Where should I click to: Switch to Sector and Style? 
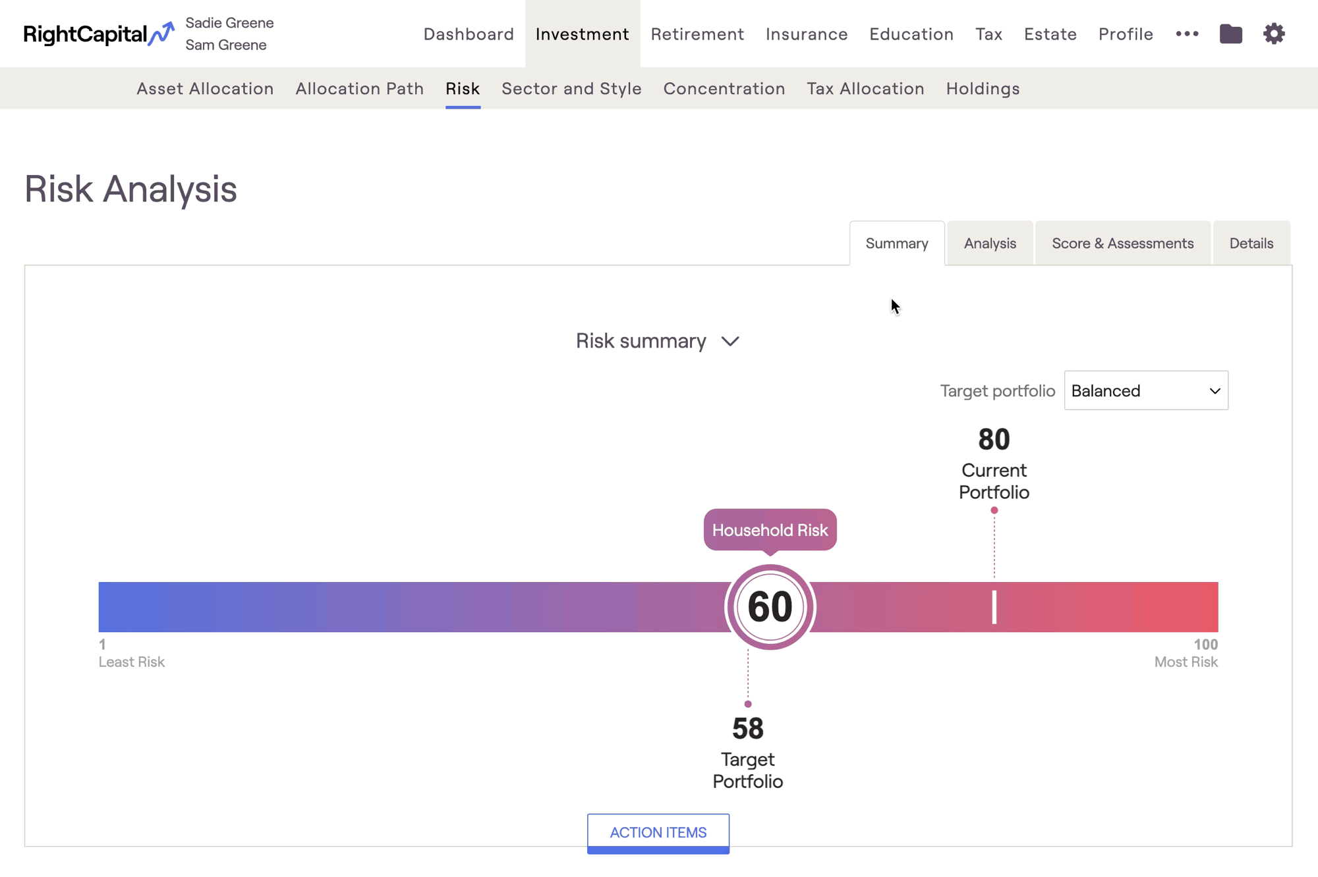tap(571, 88)
